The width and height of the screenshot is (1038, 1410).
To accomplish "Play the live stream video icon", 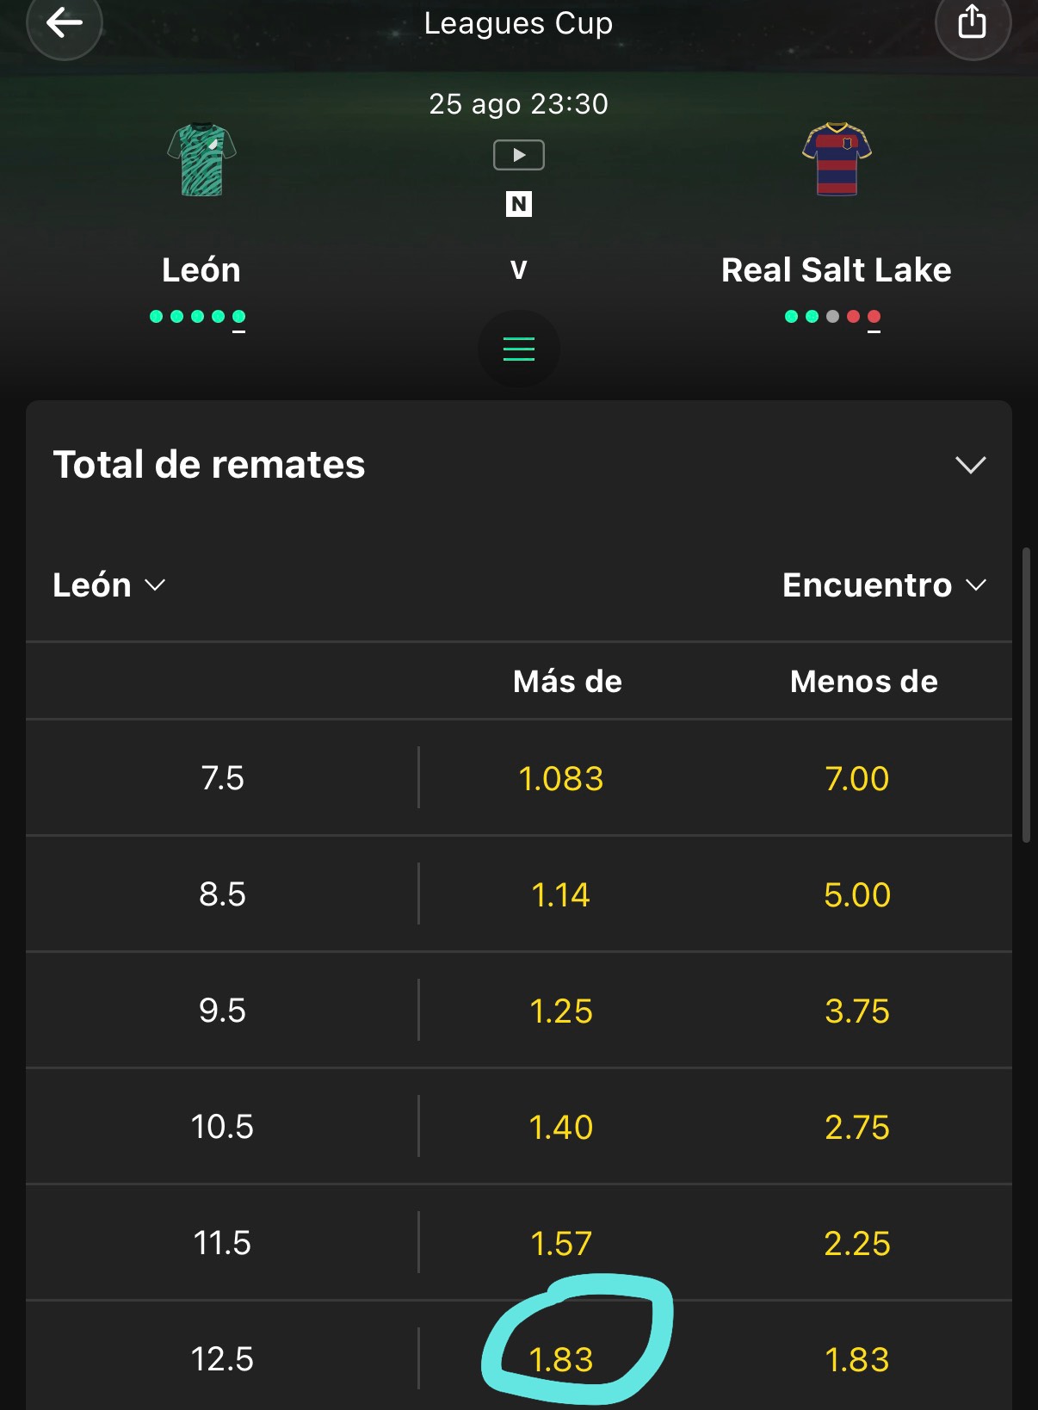I will (x=518, y=155).
